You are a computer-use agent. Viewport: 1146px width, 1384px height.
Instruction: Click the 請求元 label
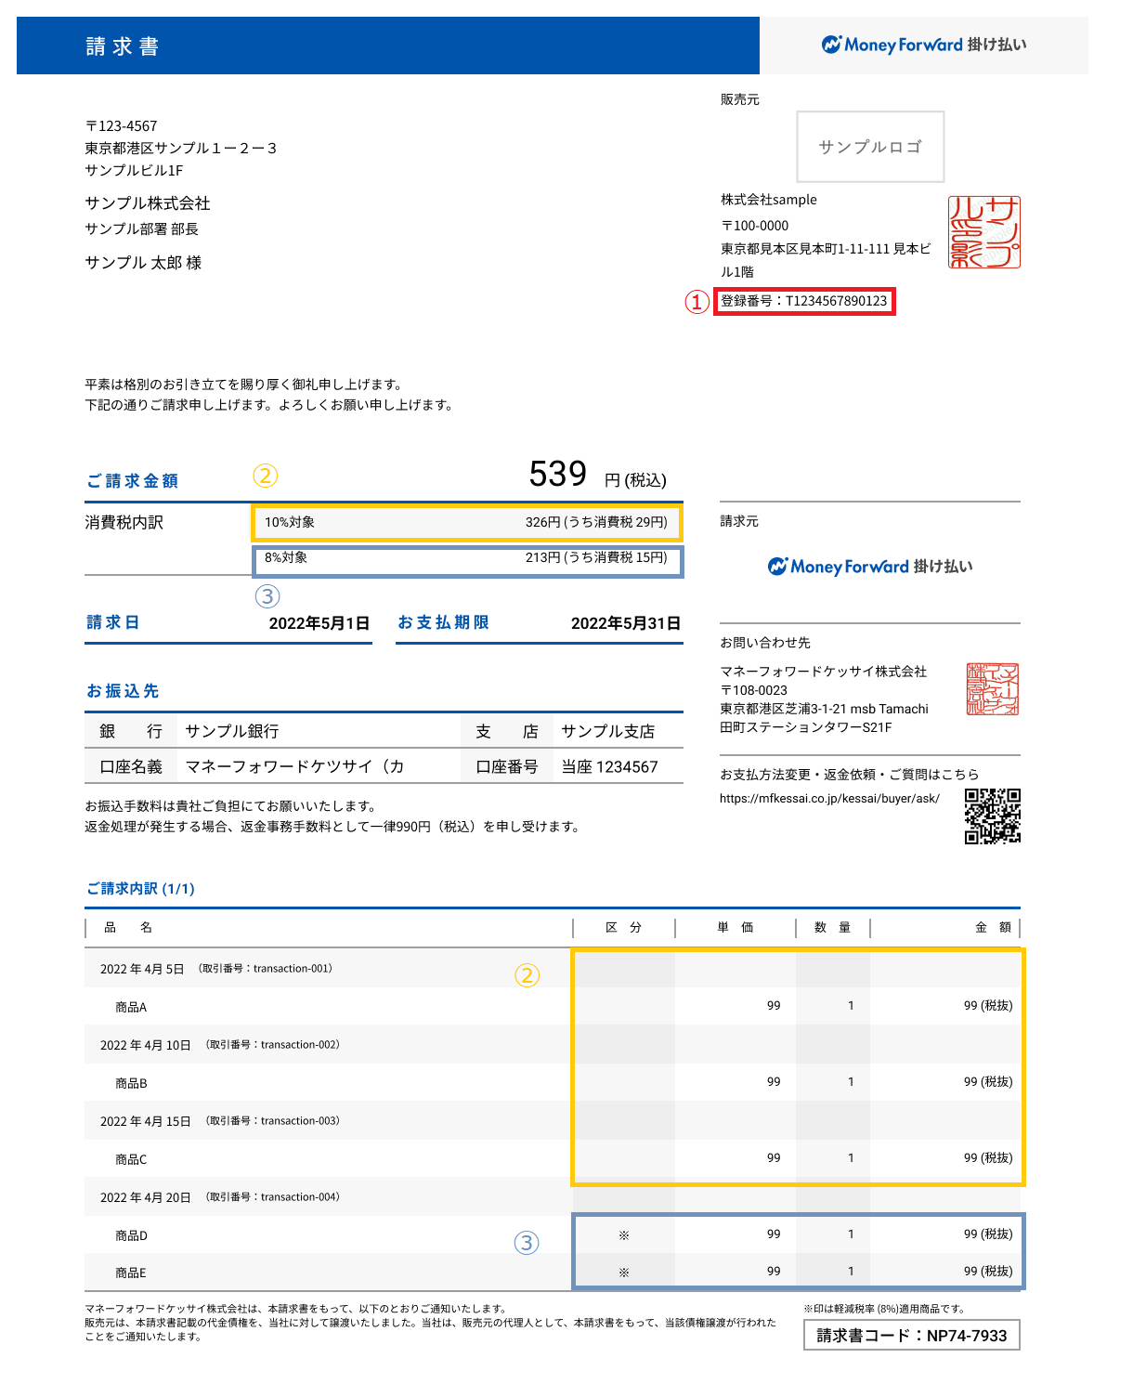pos(739,521)
